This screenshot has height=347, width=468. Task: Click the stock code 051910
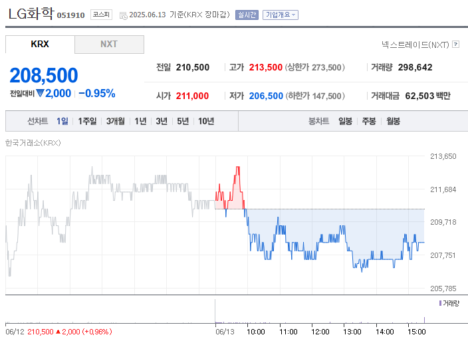point(70,15)
